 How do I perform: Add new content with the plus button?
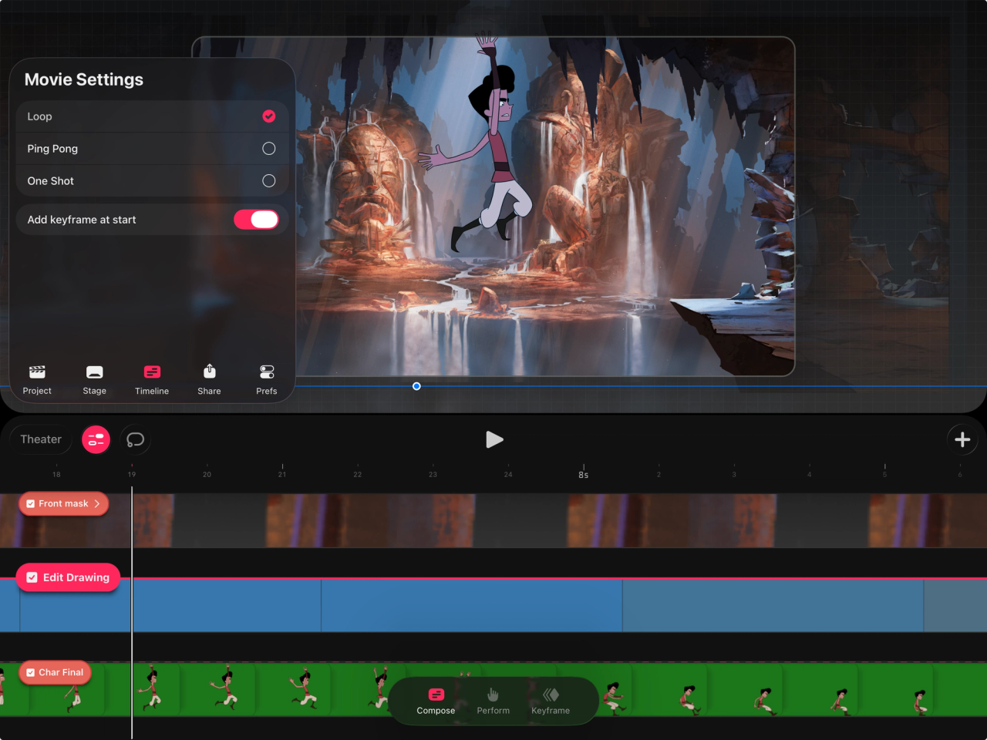pyautogui.click(x=962, y=439)
